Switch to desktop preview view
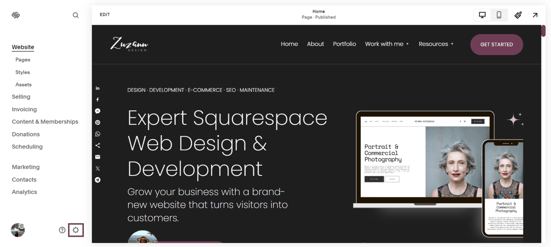This screenshot has width=551, height=247. 482,15
